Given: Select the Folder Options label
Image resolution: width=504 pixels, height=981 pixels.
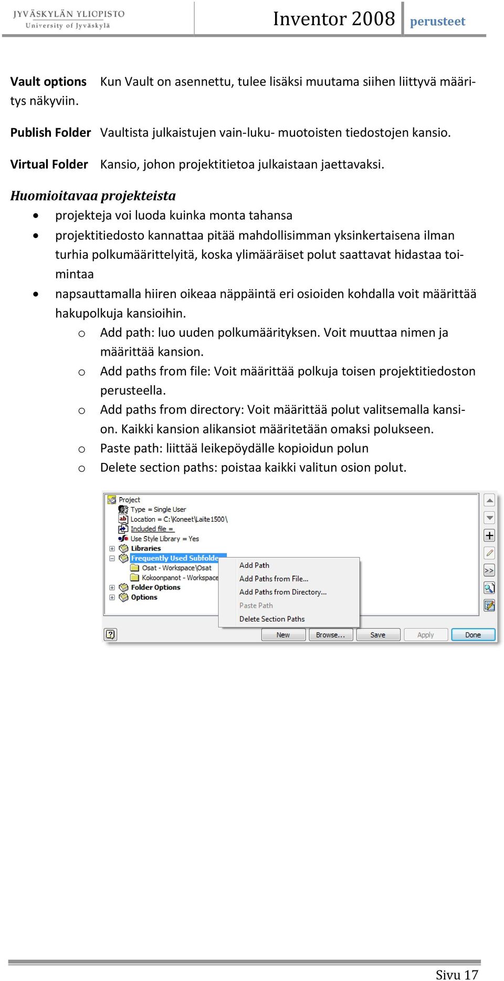Looking at the screenshot, I should pos(155,587).
